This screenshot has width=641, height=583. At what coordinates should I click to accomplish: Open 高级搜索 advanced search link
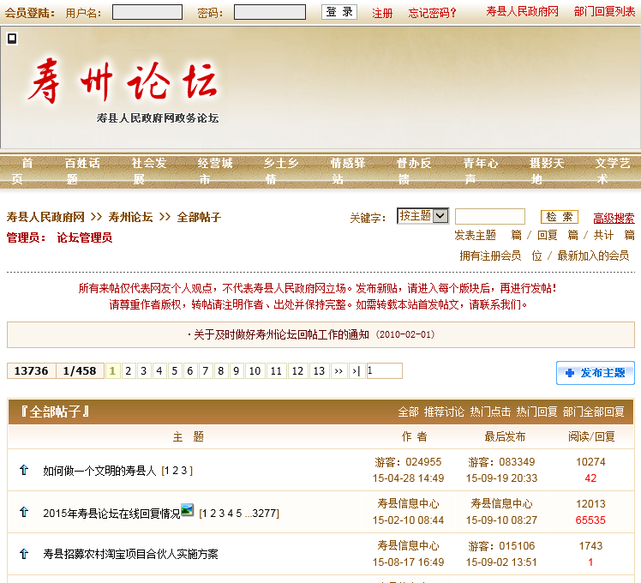pyautogui.click(x=614, y=218)
